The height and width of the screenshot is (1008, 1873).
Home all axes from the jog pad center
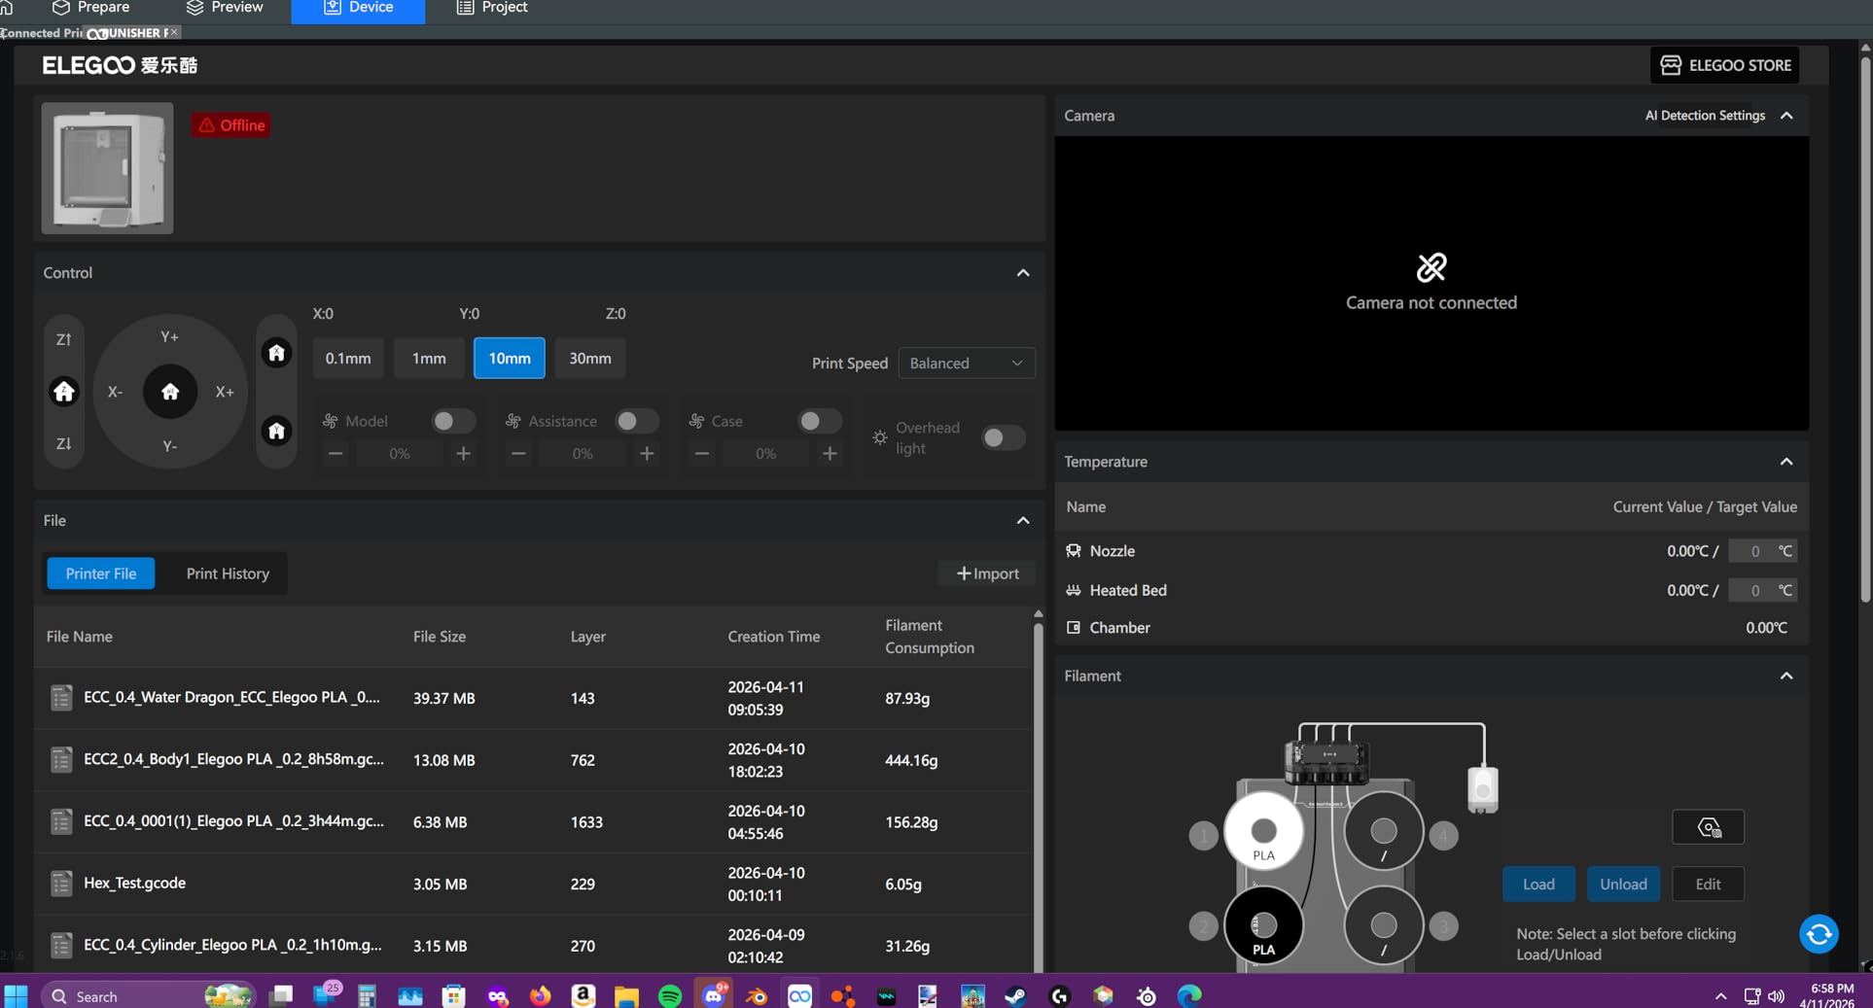(170, 392)
